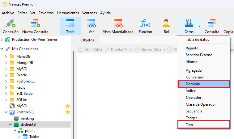Select the Redis folder

(17, 87)
